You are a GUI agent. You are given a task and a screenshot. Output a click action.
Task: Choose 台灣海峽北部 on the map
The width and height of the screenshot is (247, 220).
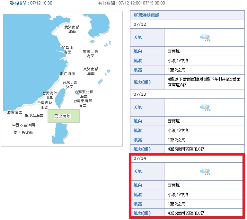click(50, 95)
